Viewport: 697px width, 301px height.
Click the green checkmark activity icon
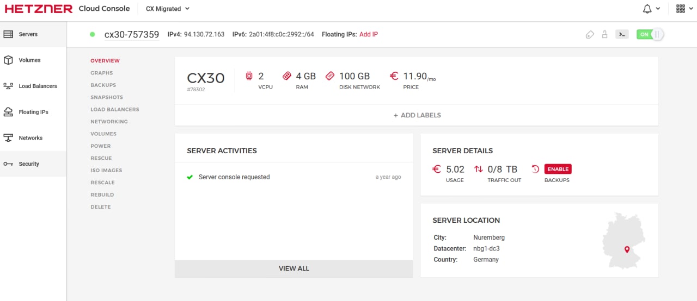click(x=190, y=177)
